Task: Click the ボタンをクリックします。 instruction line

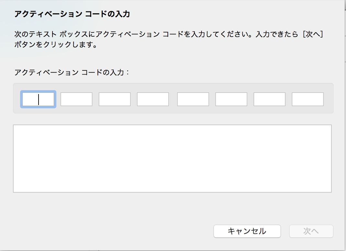Action: click(x=56, y=44)
